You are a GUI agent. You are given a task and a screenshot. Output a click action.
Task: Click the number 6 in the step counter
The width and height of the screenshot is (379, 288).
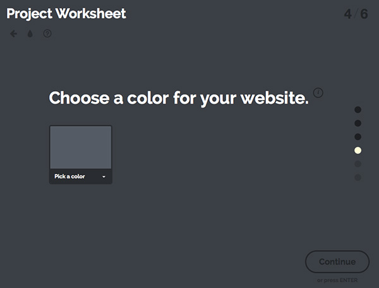pos(364,13)
